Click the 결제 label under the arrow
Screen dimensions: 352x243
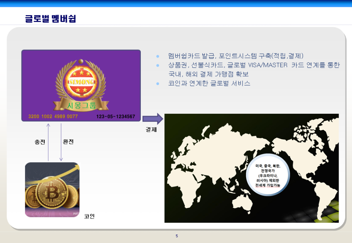point(151,130)
